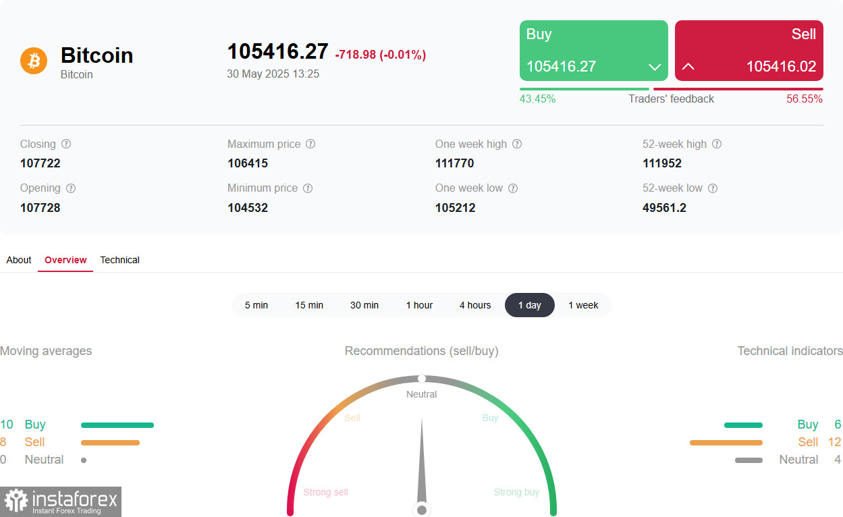
Task: Open the help icon next to Opening
Action: point(71,188)
